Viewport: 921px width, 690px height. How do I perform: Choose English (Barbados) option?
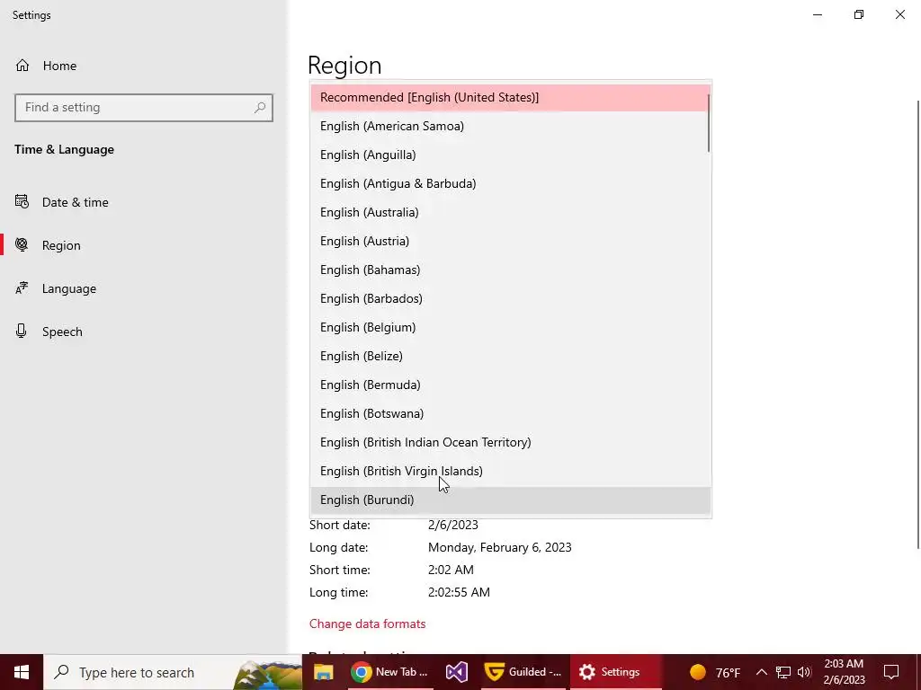tap(511, 298)
